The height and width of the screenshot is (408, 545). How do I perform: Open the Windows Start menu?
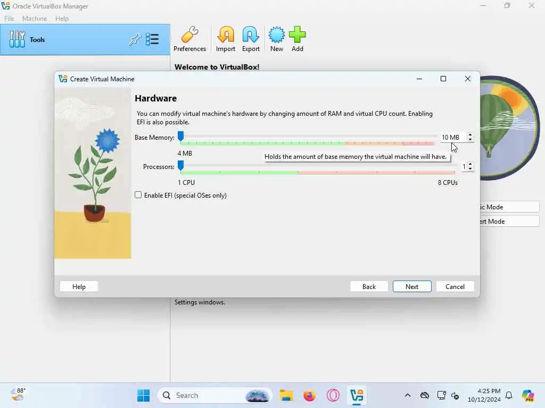(x=143, y=395)
